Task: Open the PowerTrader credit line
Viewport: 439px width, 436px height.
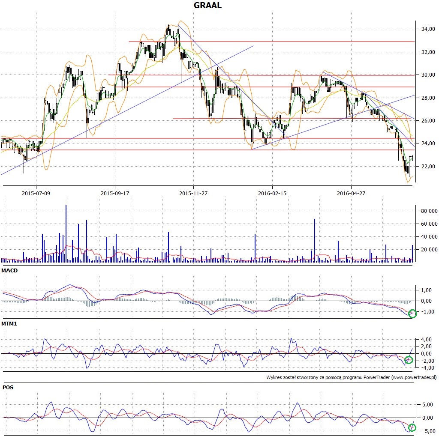Action: coord(352,377)
